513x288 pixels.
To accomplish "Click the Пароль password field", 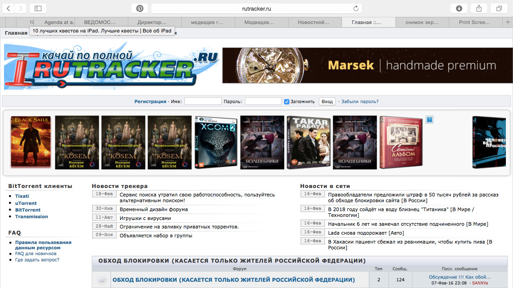I will [263, 101].
